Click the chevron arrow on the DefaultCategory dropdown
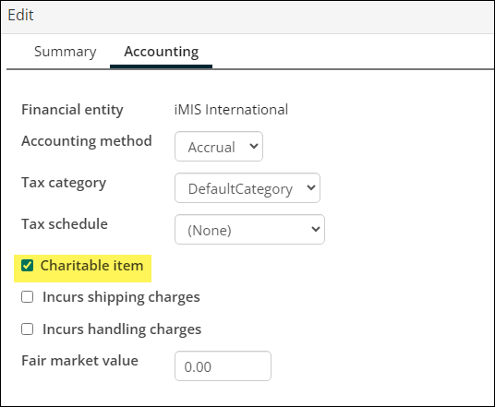Screen dimensions: 495x407 (311, 187)
